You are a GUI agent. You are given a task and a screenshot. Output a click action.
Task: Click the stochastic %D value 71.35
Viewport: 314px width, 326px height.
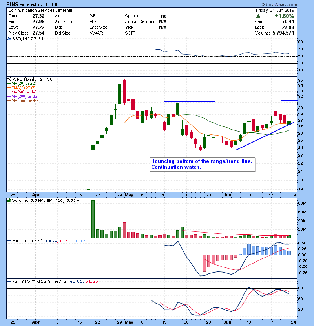click(91, 282)
